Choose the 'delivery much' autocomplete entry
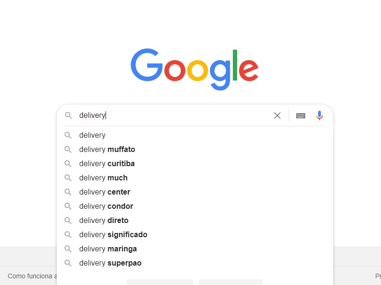The width and height of the screenshot is (381, 285). point(103,178)
